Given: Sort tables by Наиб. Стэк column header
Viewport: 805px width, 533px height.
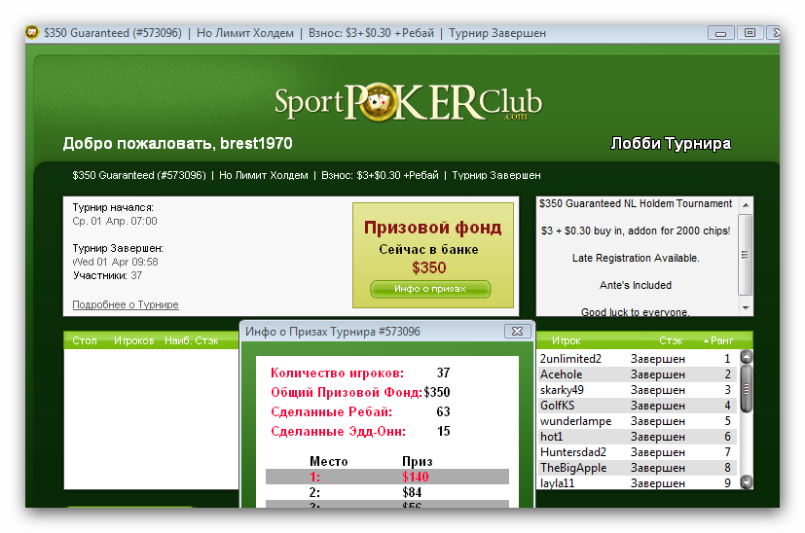Looking at the screenshot, I should point(192,340).
